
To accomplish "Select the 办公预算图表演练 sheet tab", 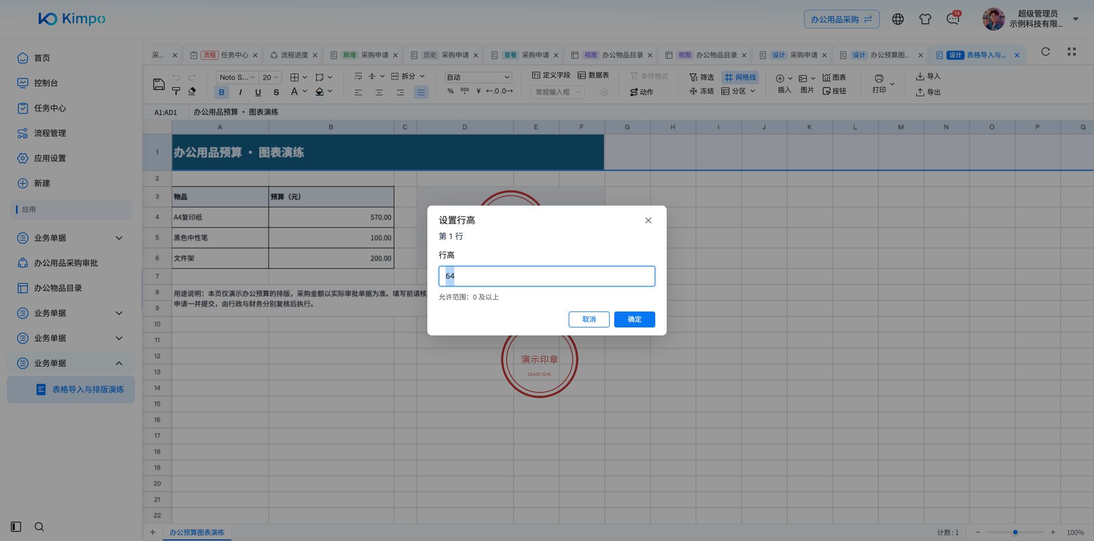I will pyautogui.click(x=197, y=532).
